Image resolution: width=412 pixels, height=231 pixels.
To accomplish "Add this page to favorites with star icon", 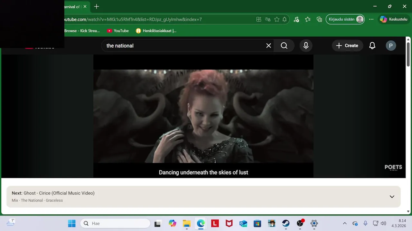I will [x=277, y=19].
